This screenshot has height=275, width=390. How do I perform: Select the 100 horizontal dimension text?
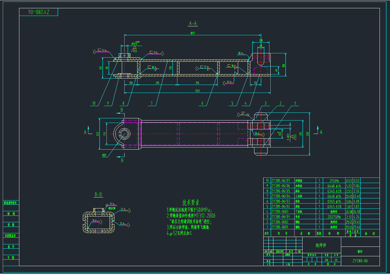coord(131,83)
